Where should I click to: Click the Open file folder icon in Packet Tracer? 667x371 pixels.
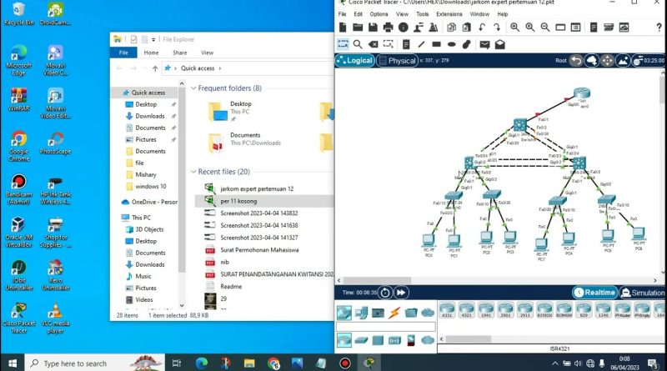[358, 28]
